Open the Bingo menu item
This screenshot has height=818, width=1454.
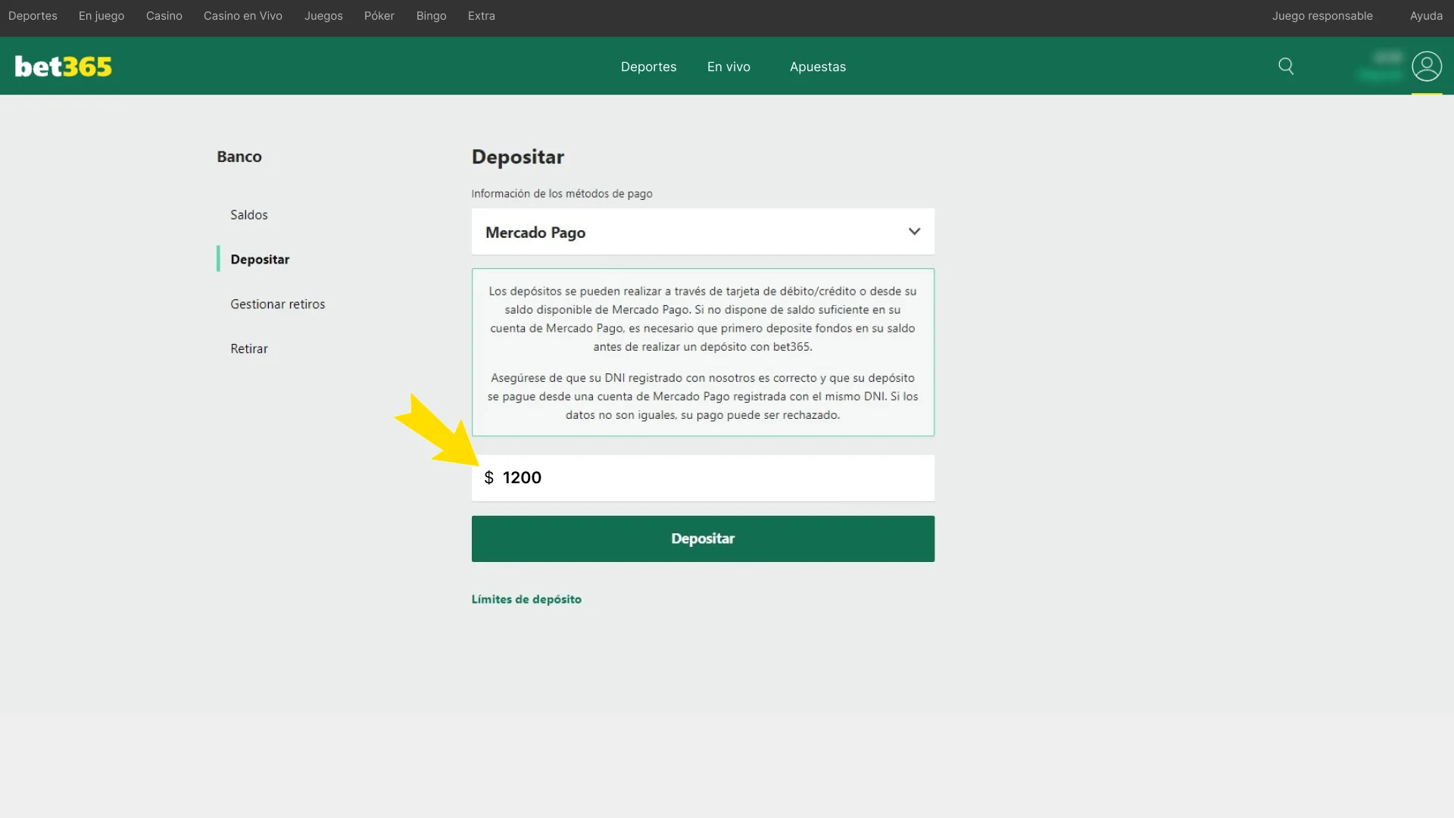click(x=431, y=15)
